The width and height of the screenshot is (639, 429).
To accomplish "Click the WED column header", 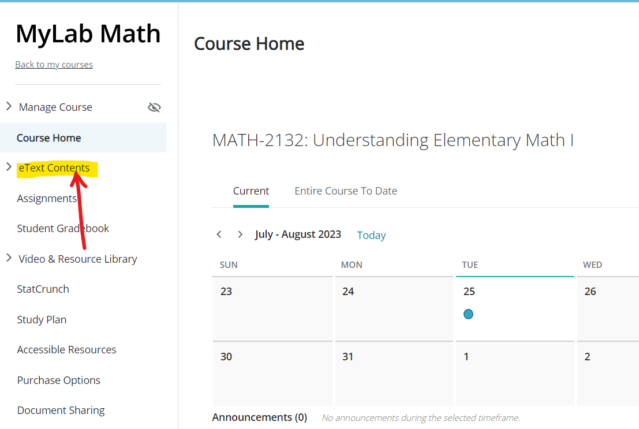I will tap(593, 264).
